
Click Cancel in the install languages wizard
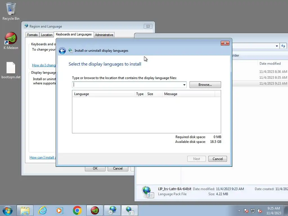(x=218, y=159)
